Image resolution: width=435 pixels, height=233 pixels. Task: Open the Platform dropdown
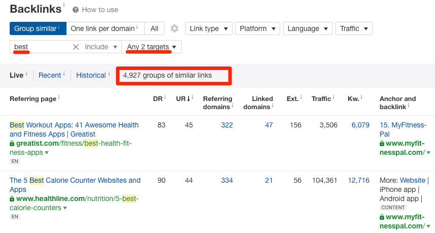[257, 28]
